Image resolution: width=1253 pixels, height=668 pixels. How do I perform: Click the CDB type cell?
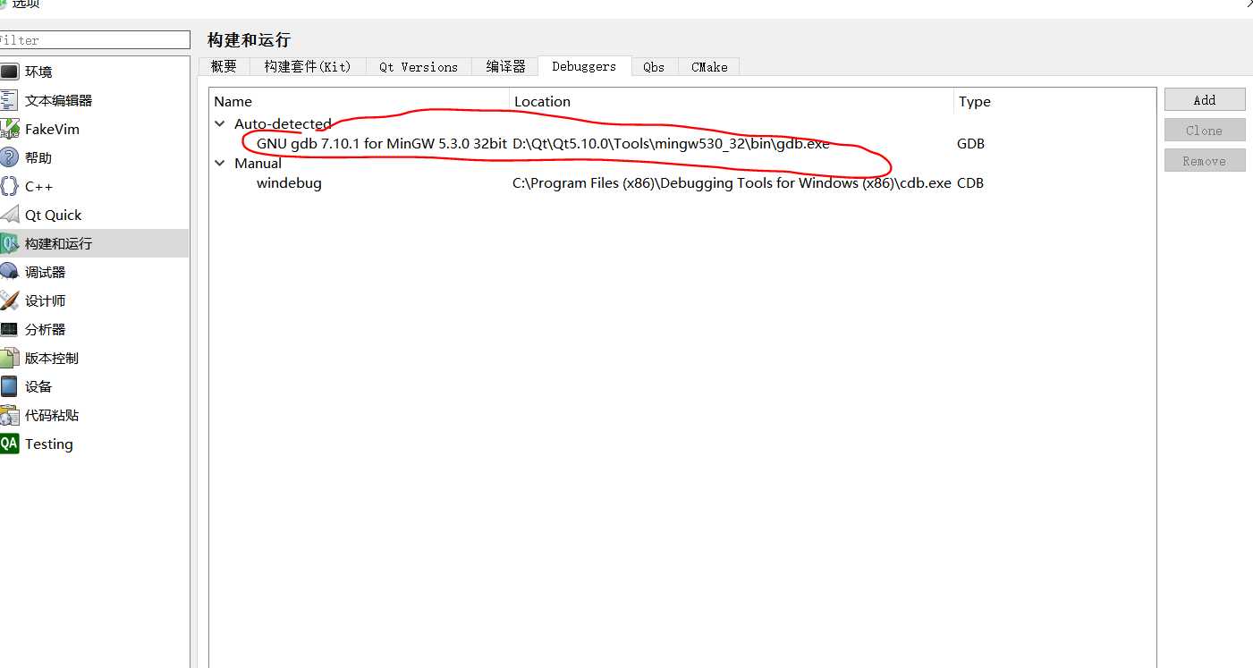[x=970, y=183]
